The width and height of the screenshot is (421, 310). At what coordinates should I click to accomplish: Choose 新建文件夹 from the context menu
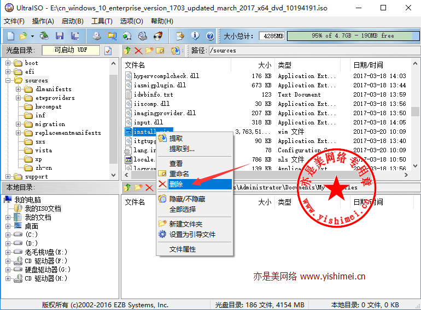[195, 224]
